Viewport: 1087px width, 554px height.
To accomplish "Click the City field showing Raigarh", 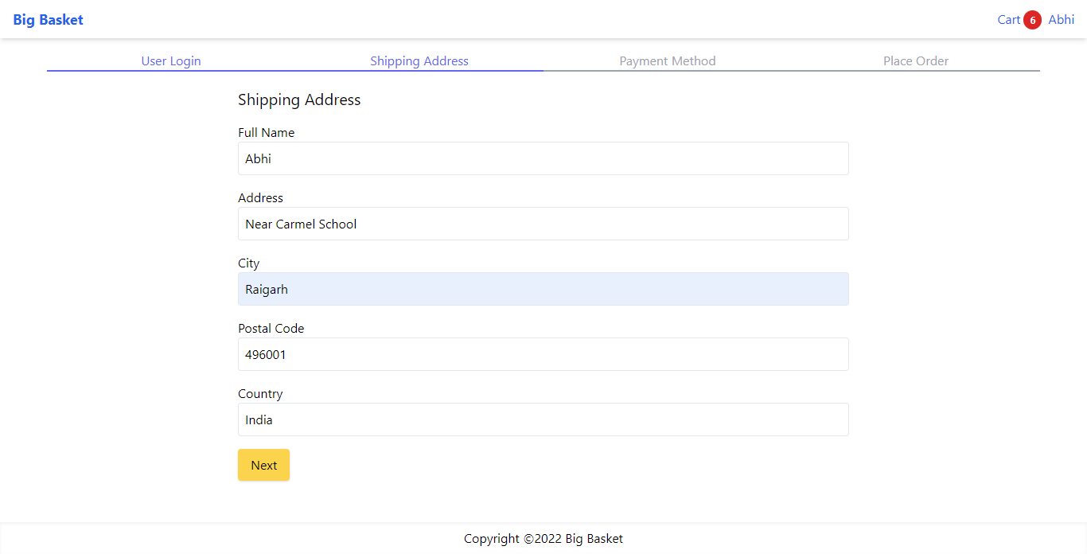I will coord(543,289).
